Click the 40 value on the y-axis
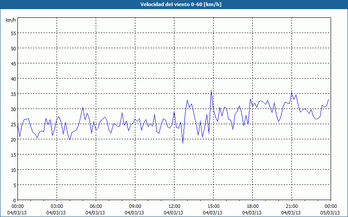Image resolution: width=348 pixels, height=217 pixels. point(13,79)
